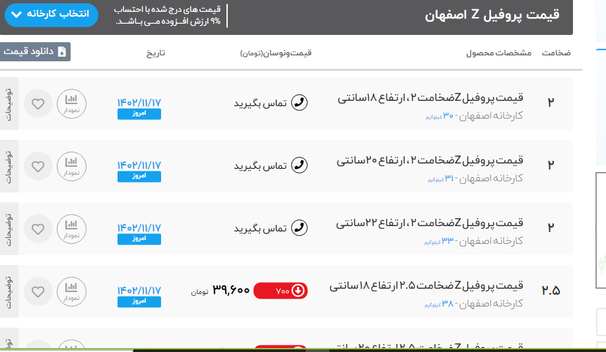Open chart for Z profile 2mm height 20

[71, 166]
